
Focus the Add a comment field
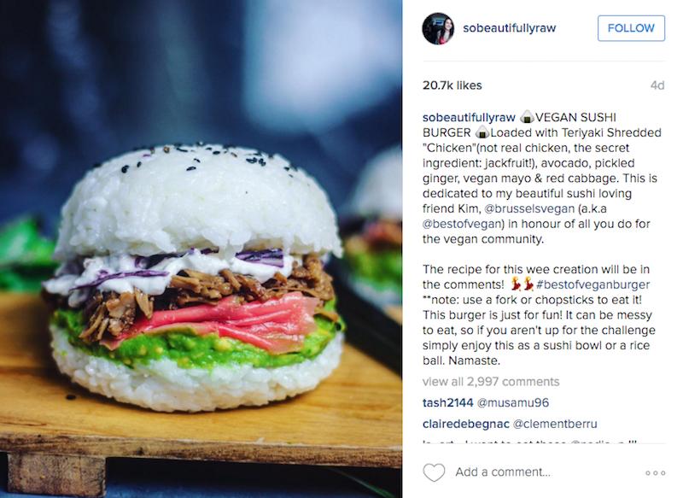(503, 472)
